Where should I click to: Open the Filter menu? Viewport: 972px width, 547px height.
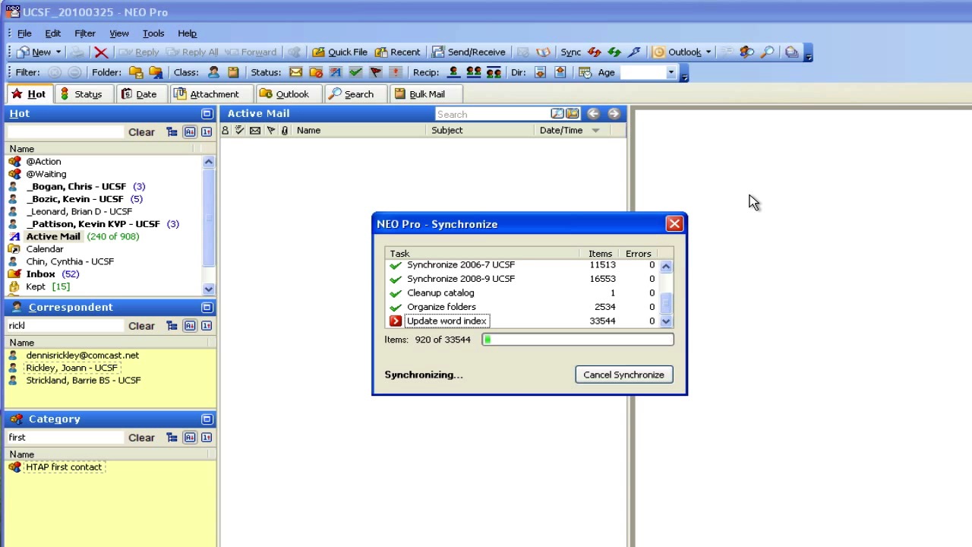click(x=85, y=33)
